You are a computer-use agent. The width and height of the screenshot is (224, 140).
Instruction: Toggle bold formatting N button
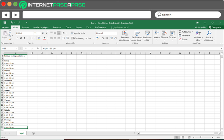[17, 38]
